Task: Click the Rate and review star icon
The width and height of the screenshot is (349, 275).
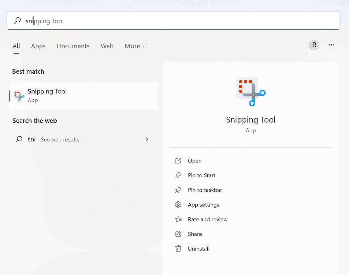Action: [178, 219]
